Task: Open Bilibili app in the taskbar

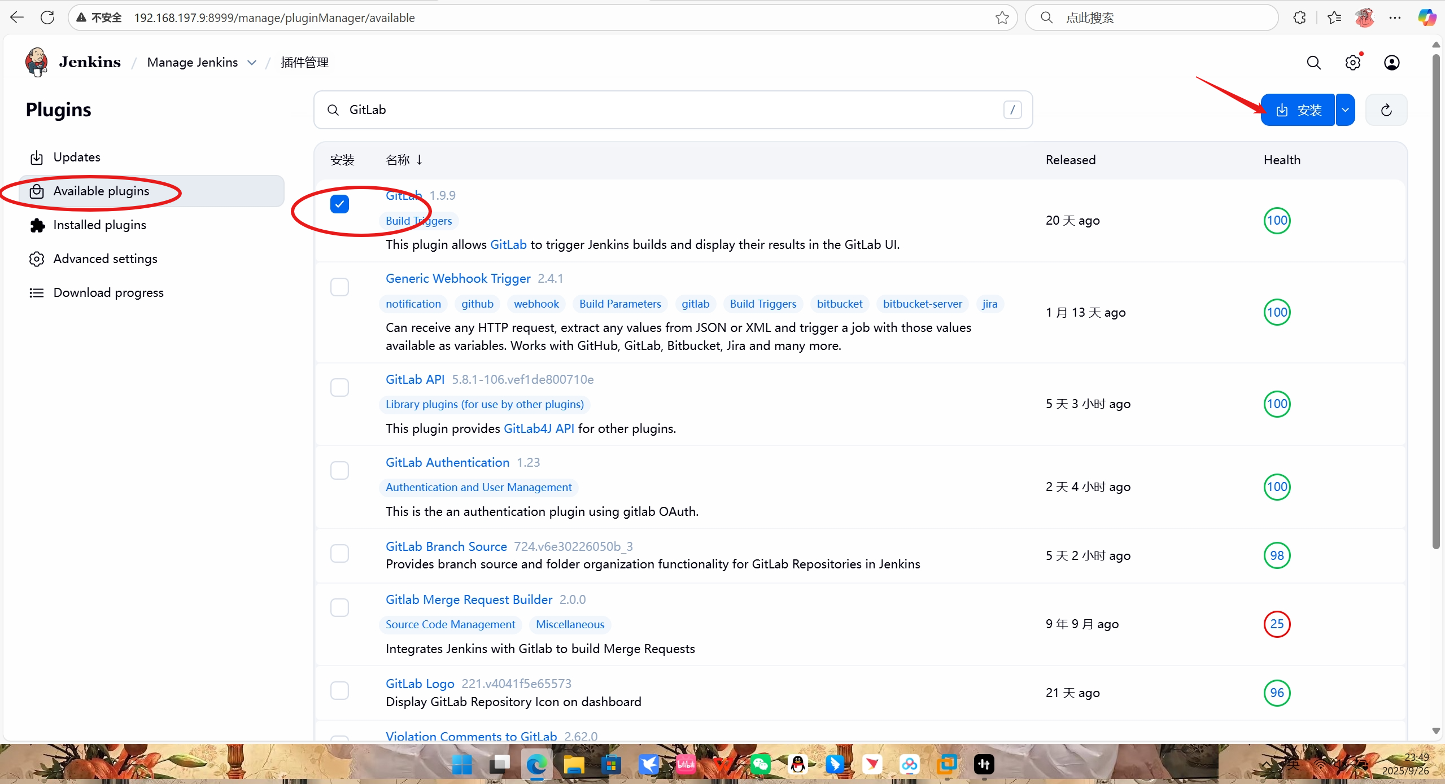Action: 686,765
